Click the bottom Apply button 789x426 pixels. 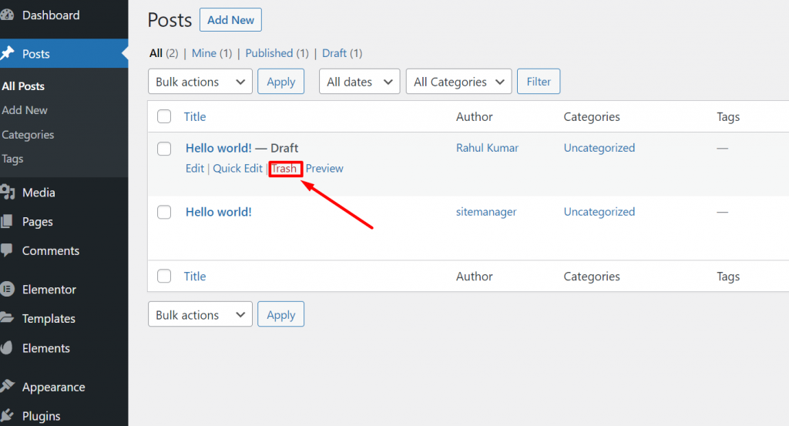click(280, 314)
